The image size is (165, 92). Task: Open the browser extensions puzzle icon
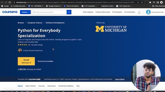coord(150,2)
